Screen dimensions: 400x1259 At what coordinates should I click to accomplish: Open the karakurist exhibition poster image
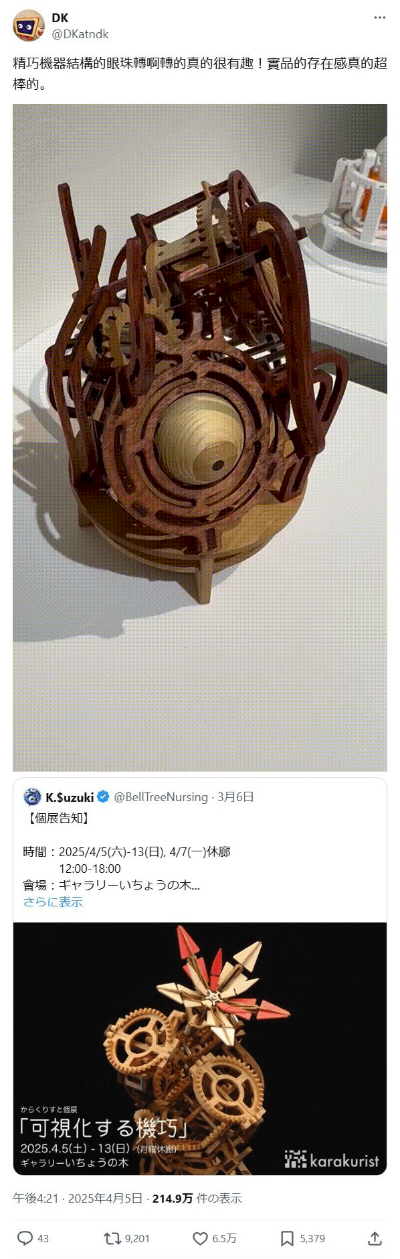[200, 1048]
